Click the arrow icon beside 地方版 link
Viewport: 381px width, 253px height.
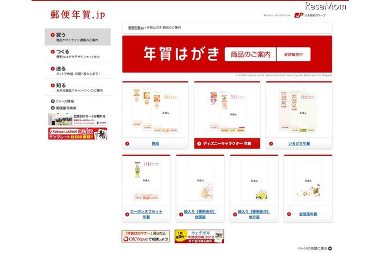click(235, 214)
